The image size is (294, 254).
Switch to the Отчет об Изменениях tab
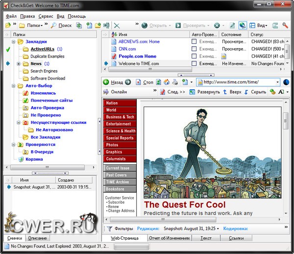click(x=170, y=238)
